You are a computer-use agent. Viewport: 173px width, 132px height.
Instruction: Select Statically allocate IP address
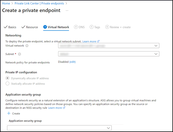7,83
